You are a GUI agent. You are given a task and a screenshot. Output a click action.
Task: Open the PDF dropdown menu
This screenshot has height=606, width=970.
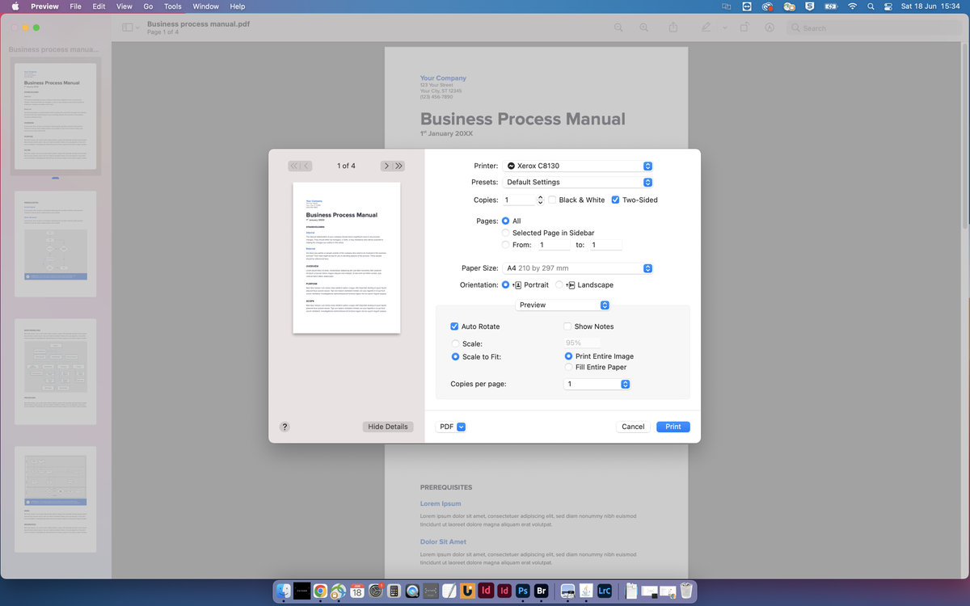pos(451,426)
